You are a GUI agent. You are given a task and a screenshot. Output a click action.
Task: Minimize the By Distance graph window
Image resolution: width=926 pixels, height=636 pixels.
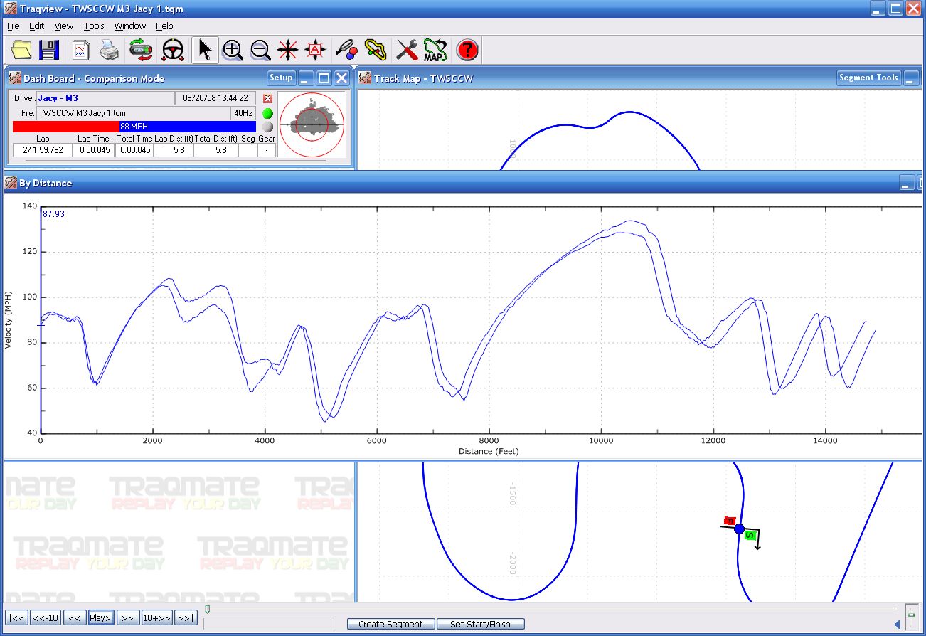coord(907,183)
